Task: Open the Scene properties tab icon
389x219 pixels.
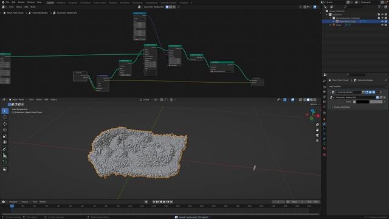Action: point(324,102)
